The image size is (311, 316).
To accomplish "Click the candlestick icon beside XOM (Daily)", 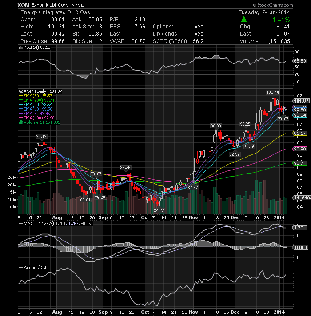I will click(x=21, y=91).
